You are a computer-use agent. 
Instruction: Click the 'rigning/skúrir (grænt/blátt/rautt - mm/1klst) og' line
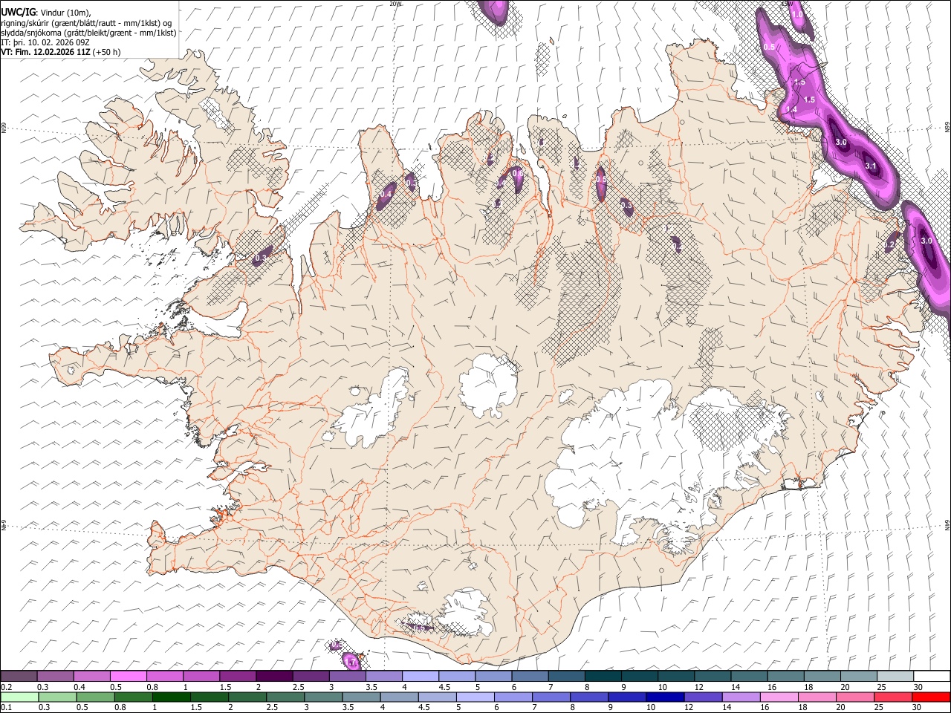[x=86, y=23]
